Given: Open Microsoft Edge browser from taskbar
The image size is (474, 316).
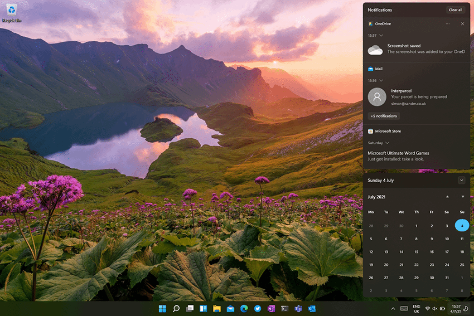Looking at the screenshot, I should click(244, 308).
